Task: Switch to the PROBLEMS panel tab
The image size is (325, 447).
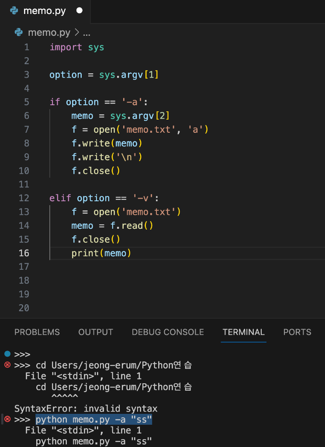Action: pyautogui.click(x=37, y=332)
